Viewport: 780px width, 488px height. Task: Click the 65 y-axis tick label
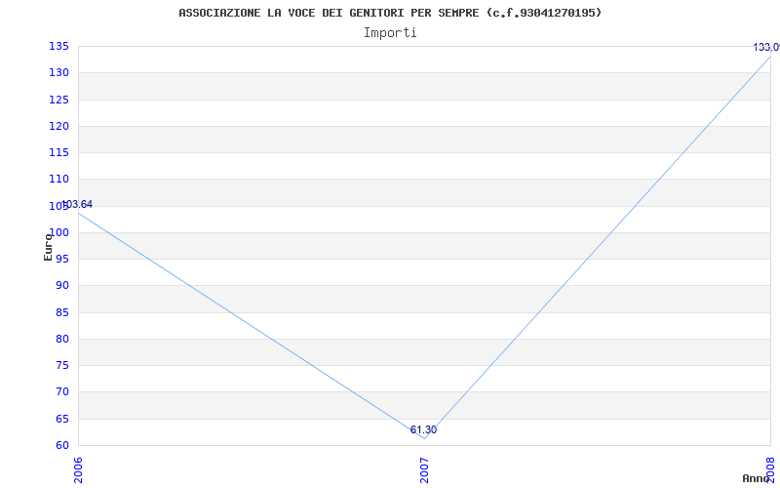(61, 419)
